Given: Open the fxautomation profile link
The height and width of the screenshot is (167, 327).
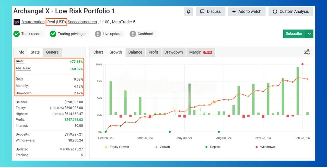Looking at the screenshot, I should coord(33,22).
